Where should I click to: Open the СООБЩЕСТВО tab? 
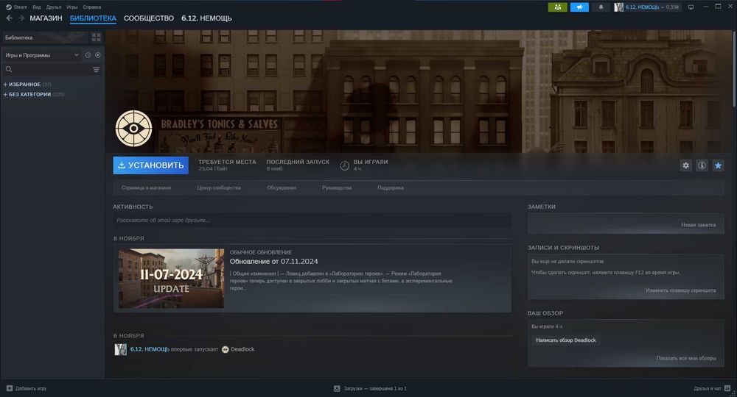[x=149, y=18]
